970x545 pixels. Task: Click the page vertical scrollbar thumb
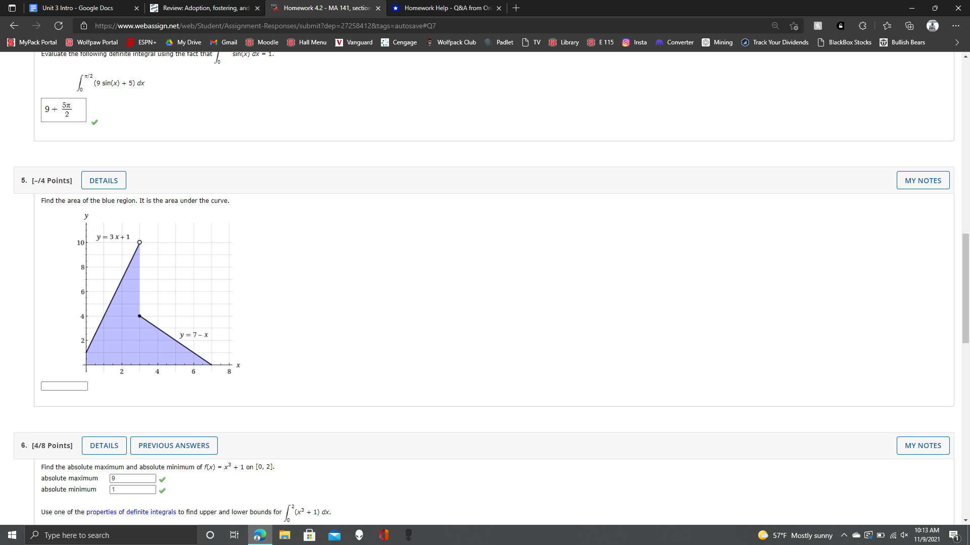965,288
